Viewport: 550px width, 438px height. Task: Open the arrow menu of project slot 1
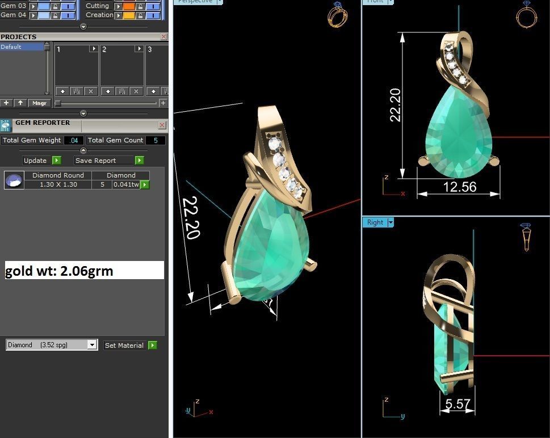[93, 49]
